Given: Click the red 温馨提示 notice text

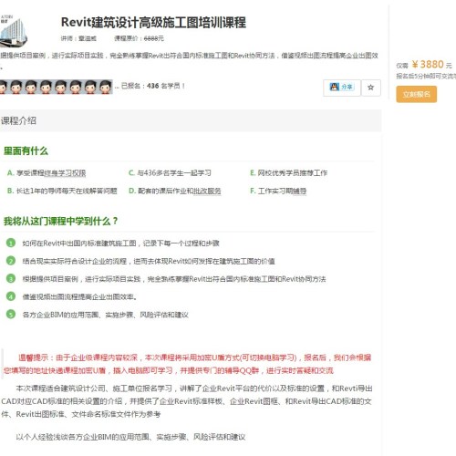Looking at the screenshot, I should (x=187, y=364).
